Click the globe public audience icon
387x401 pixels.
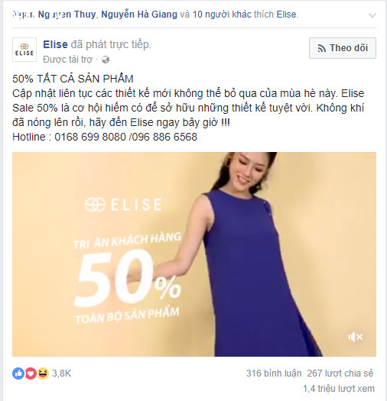tap(106, 60)
